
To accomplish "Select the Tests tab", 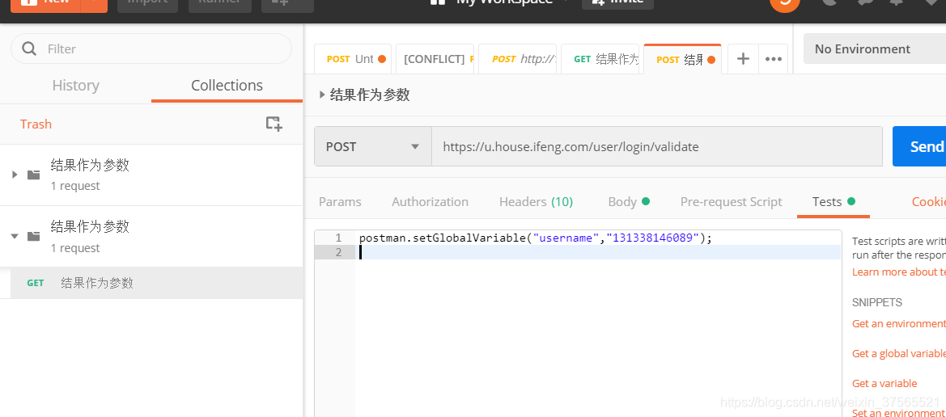I will pos(834,202).
